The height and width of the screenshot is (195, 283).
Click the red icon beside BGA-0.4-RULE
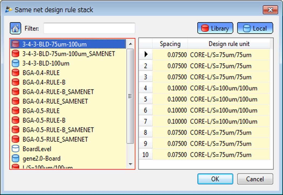pyautogui.click(x=15, y=73)
